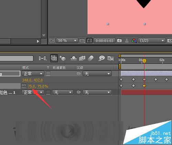Enable motion blur icon in timeline
Image resolution: width=172 pixels, height=145 pixels.
click(90, 58)
